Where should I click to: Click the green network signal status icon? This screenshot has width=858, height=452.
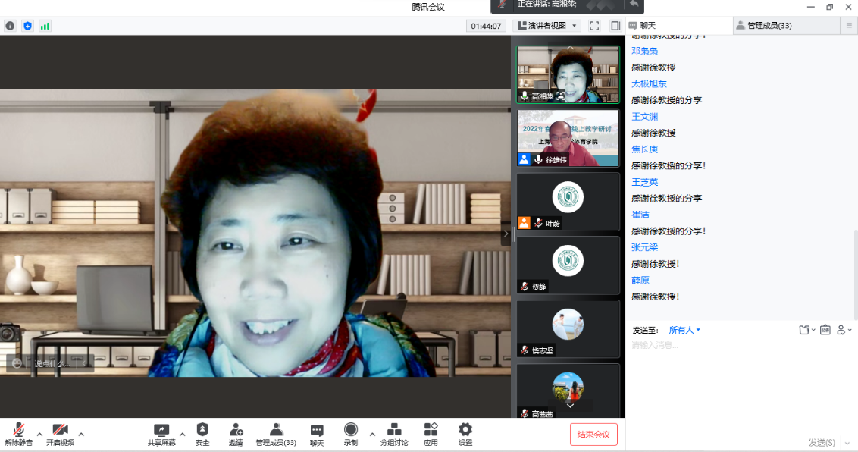[x=45, y=26]
